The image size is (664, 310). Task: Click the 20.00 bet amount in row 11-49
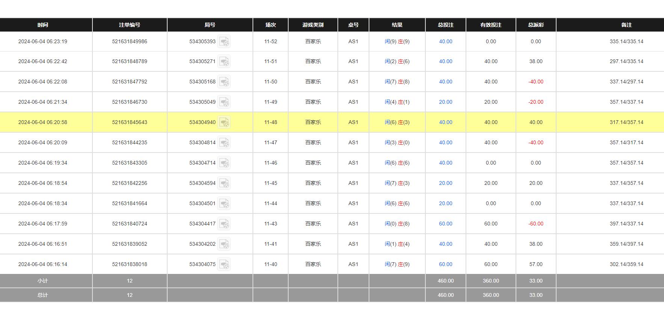445,102
